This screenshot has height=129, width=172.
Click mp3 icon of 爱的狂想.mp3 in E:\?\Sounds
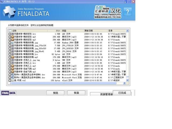(13, 40)
